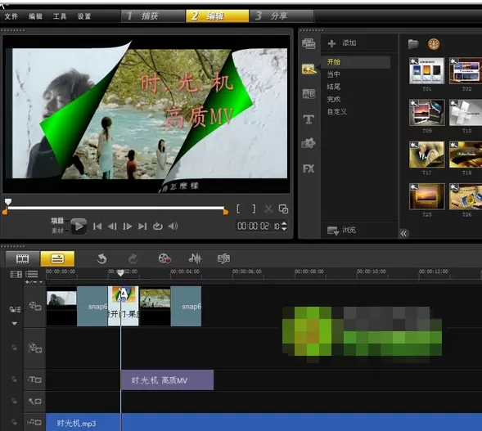Viewport: 482px width, 431px height.
Task: Select template thumbnail T17
Action: [426, 155]
